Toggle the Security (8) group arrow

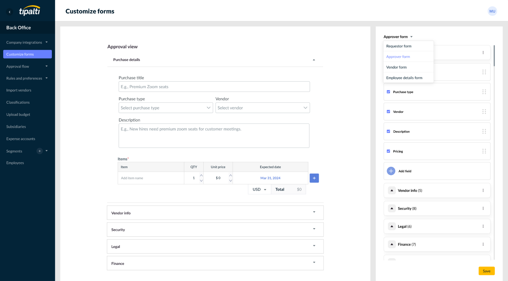pyautogui.click(x=392, y=208)
